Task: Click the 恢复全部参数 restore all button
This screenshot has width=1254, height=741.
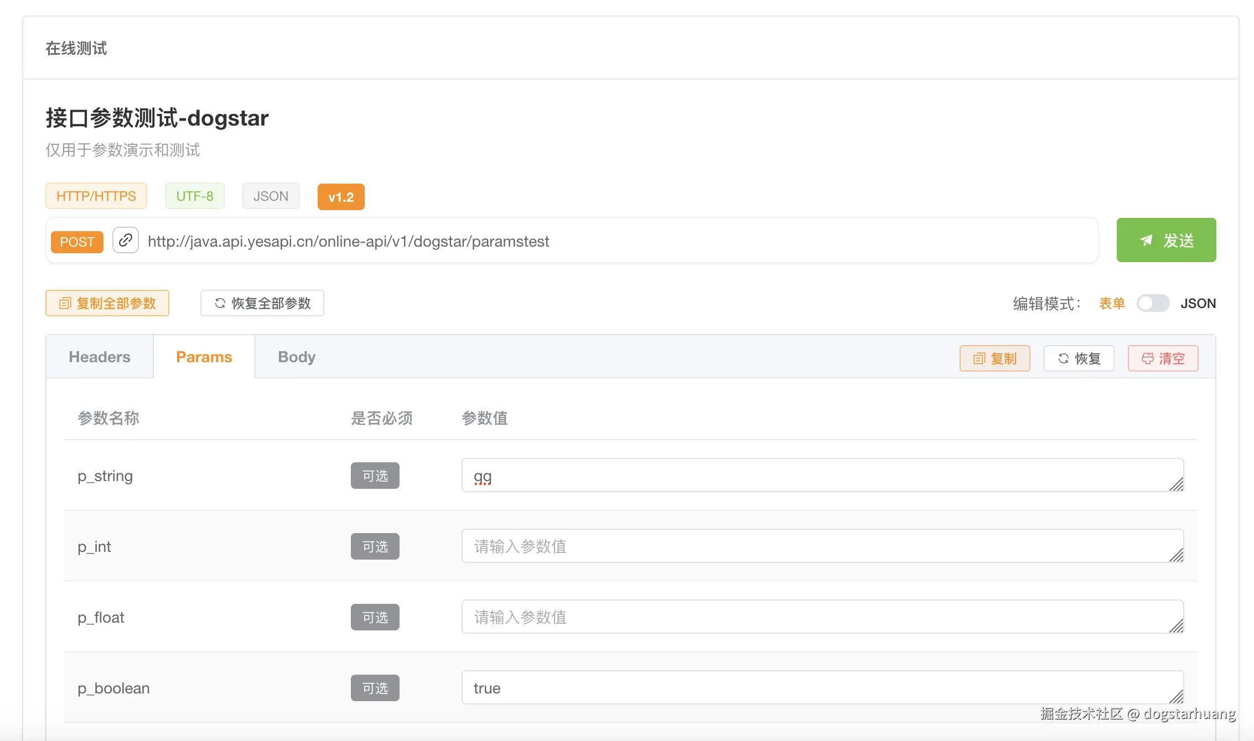Action: click(262, 303)
